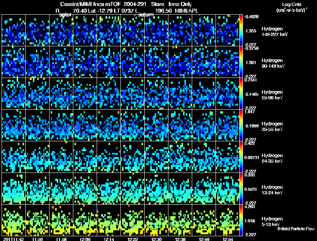The width and height of the screenshot is (317, 241).
Task: Select the Hydrogen 5-13 keV label
Action: (x=272, y=222)
